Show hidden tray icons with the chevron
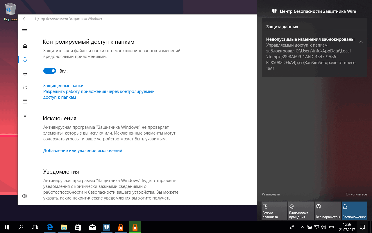This screenshot has width=372, height=233. tap(303, 227)
